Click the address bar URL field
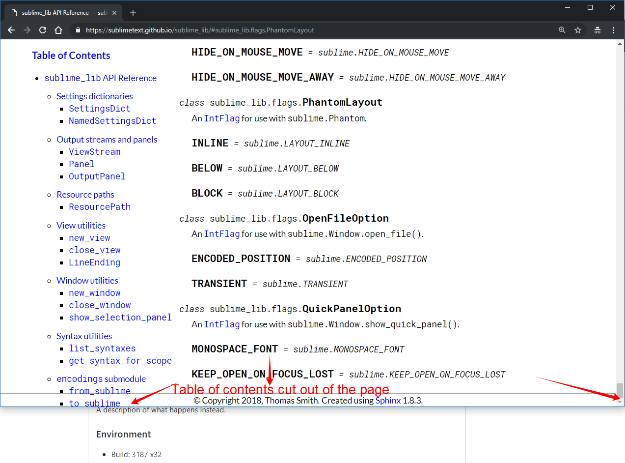The height and width of the screenshot is (463, 625). pyautogui.click(x=314, y=30)
